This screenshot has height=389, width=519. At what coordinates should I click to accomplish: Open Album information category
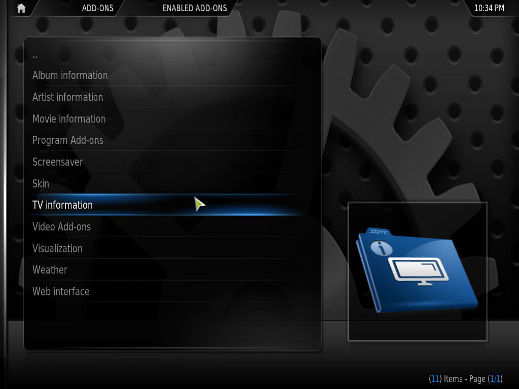coord(166,75)
